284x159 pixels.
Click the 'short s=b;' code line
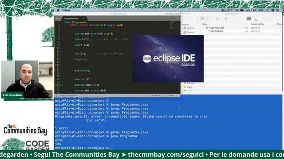tap(82, 45)
